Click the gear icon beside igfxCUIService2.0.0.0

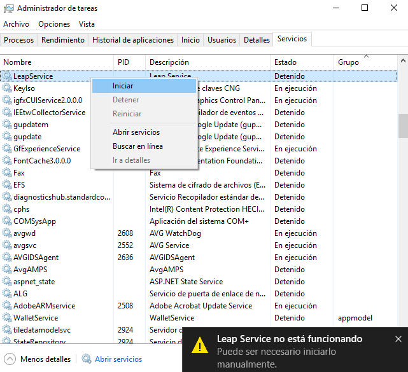(x=7, y=100)
